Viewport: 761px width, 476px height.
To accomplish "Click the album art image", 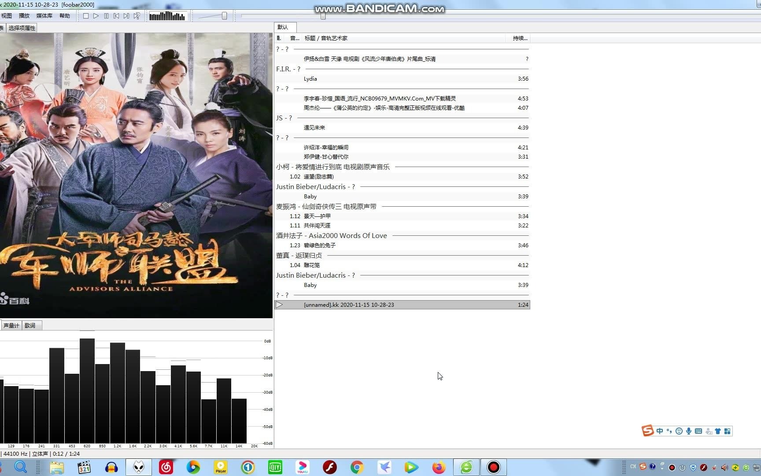I will [136, 175].
